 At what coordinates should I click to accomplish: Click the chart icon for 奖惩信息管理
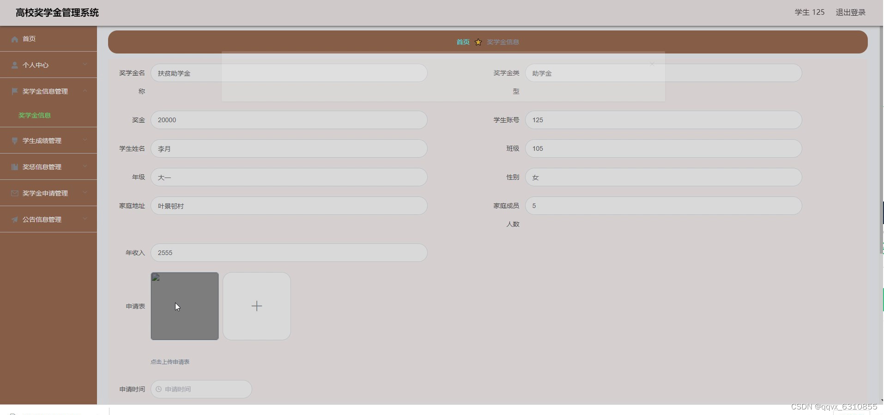tap(15, 167)
